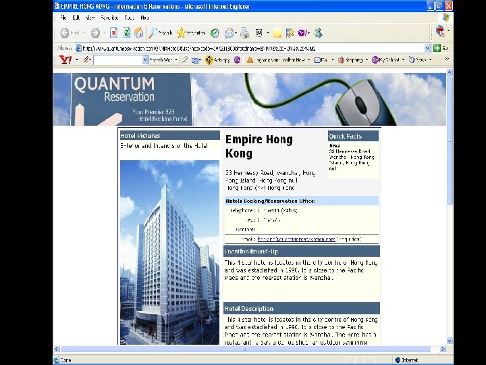Click the Yahoo toolbar pencil icon
This screenshot has height=365, width=486.
pyautogui.click(x=86, y=59)
